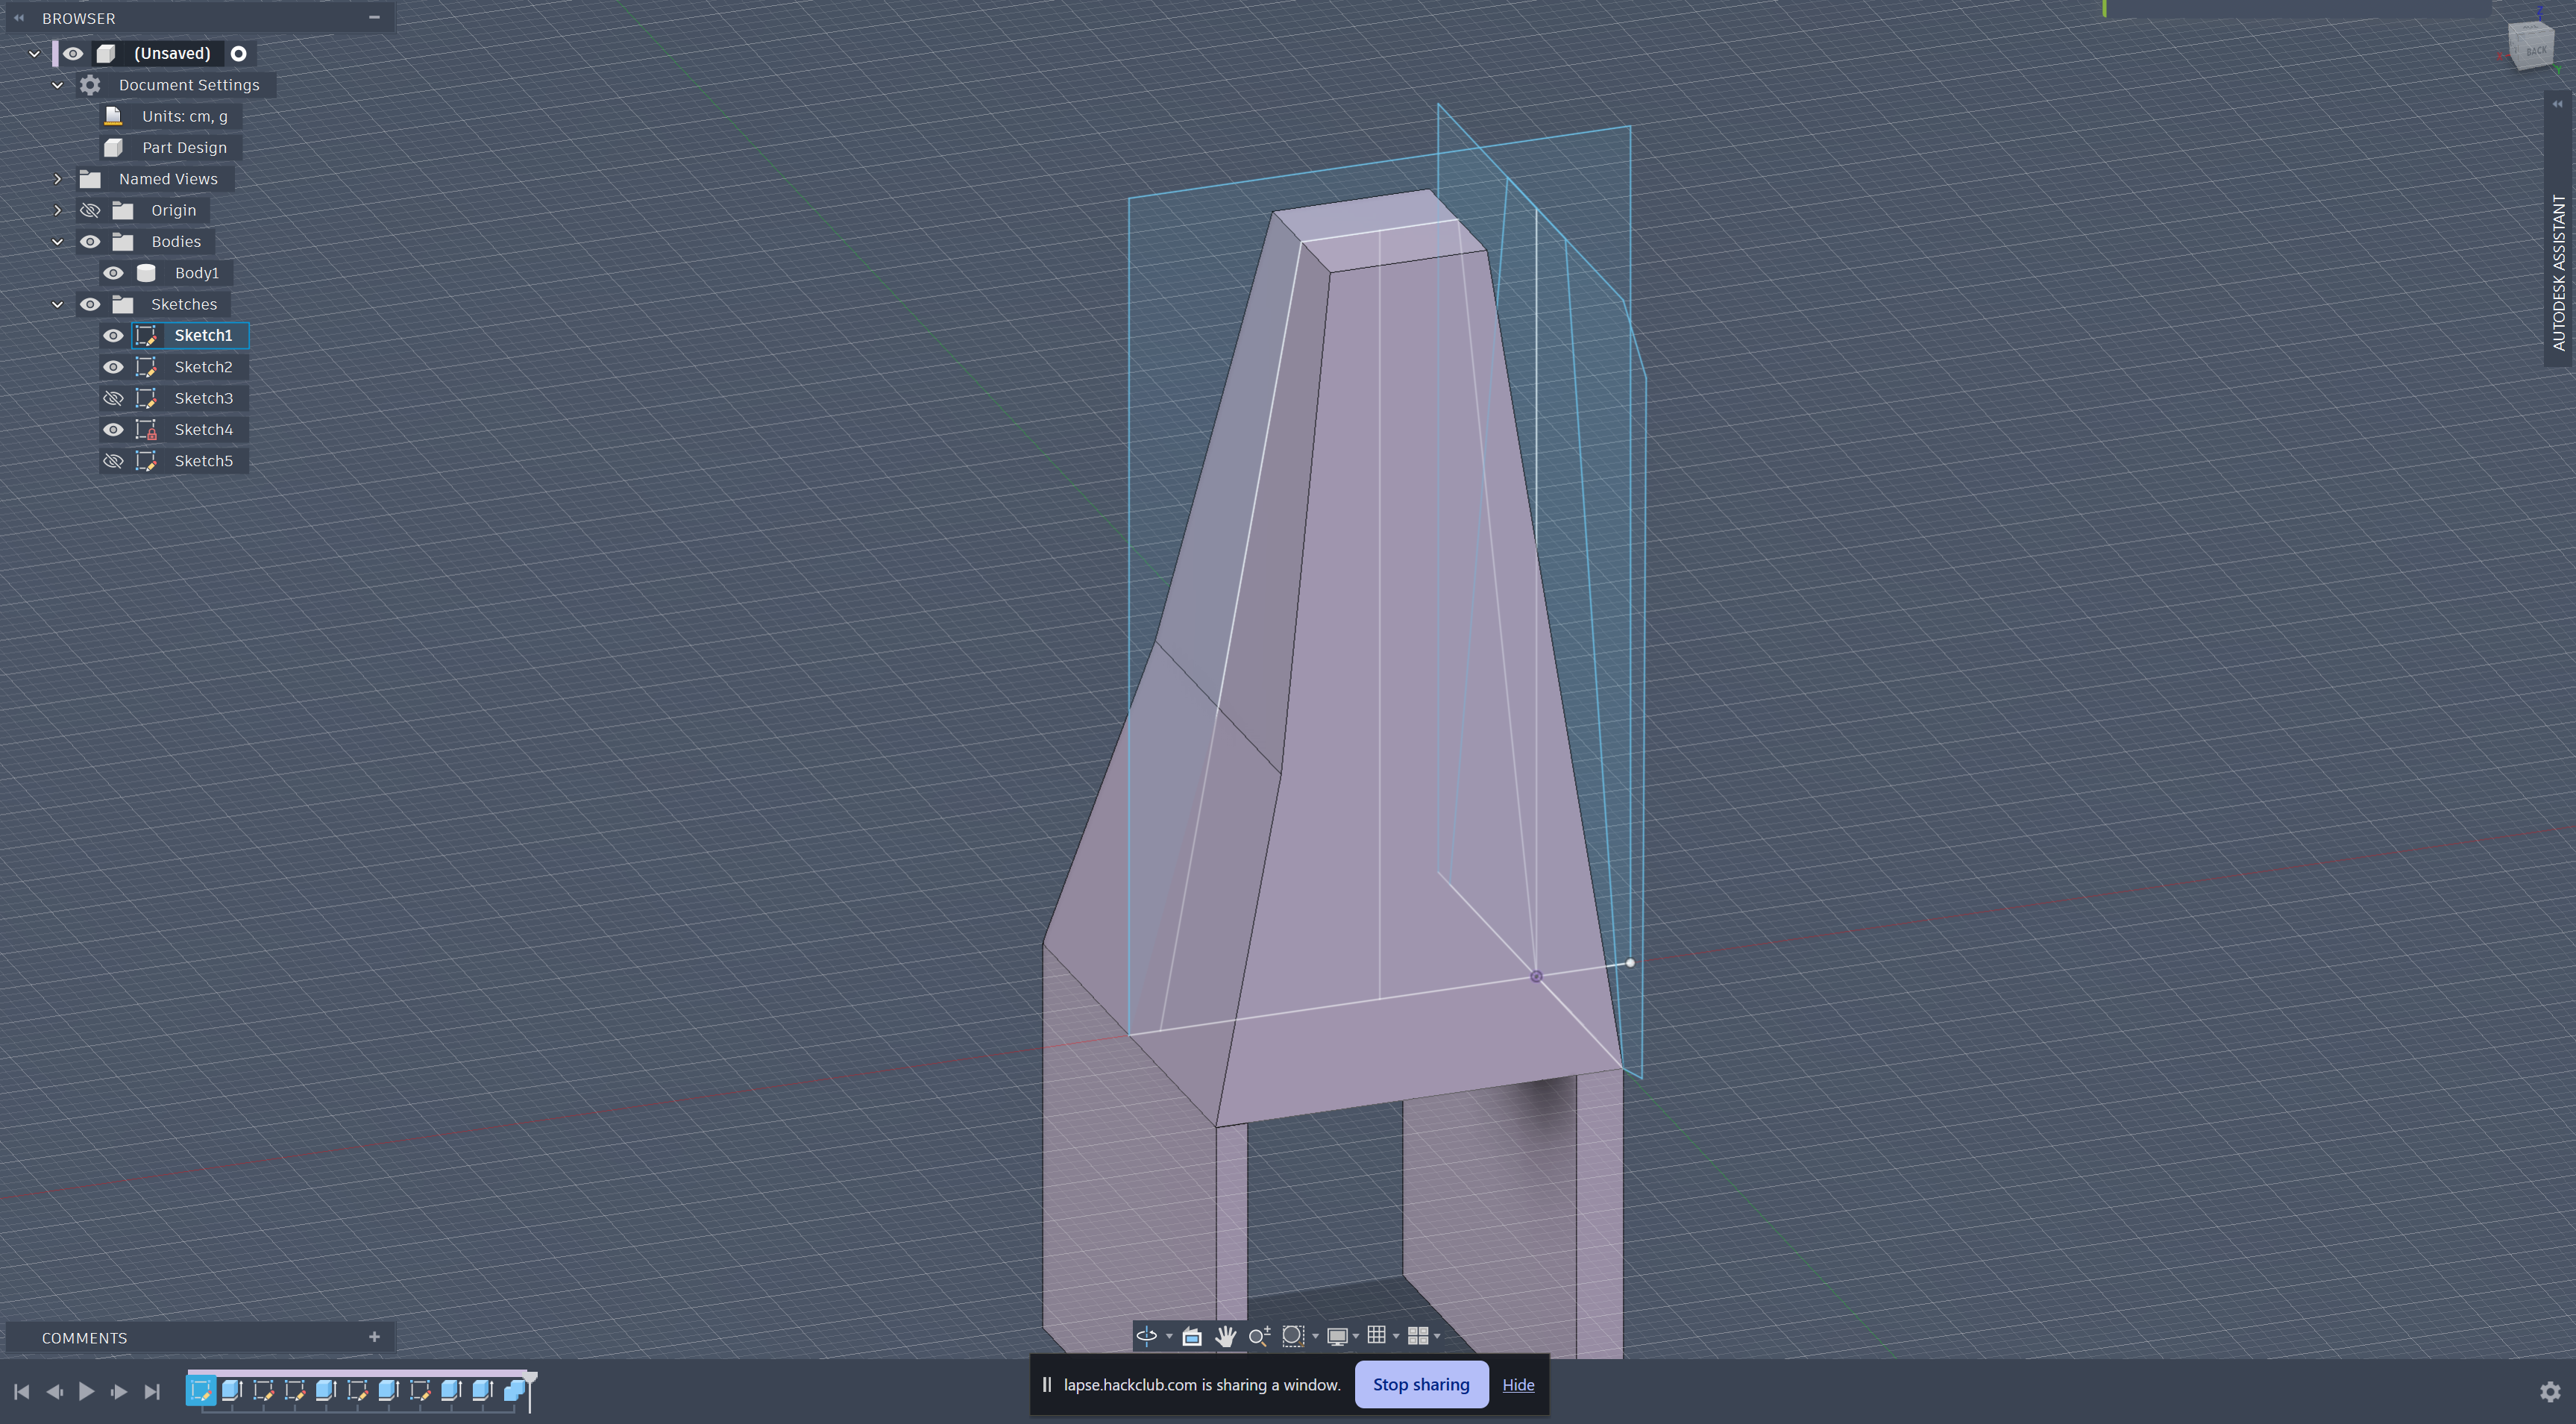2576x1424 pixels.
Task: Show the hidden Sketch5
Action: [113, 461]
